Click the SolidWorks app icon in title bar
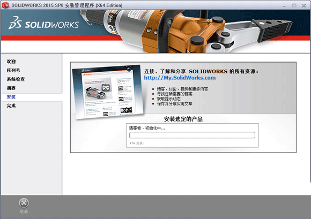 point(5,5)
